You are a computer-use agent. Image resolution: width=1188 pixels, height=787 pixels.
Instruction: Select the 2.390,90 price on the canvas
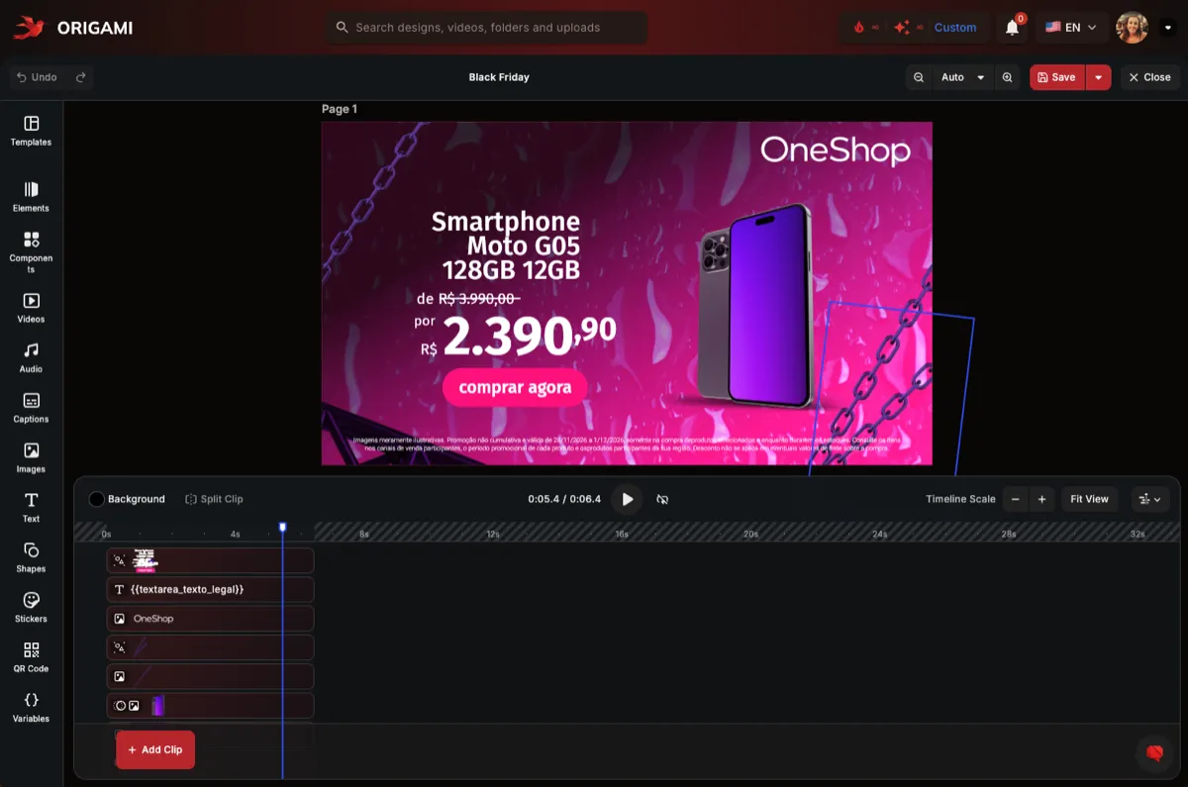[x=530, y=337]
